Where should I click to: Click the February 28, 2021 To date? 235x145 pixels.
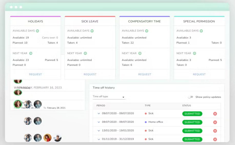click(x=56, y=108)
